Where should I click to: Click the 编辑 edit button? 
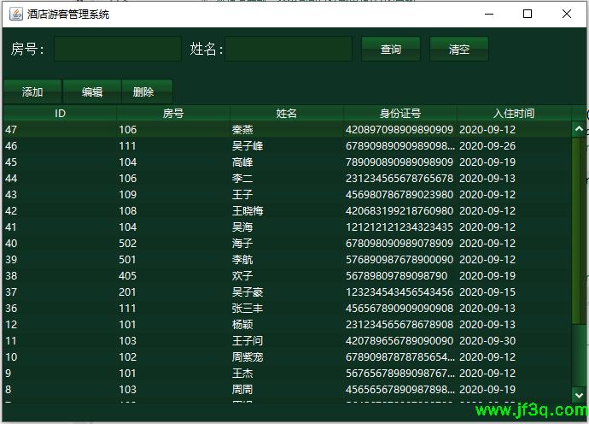point(92,92)
